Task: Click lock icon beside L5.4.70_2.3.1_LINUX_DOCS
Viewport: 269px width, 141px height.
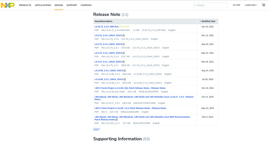Action: [124, 62]
